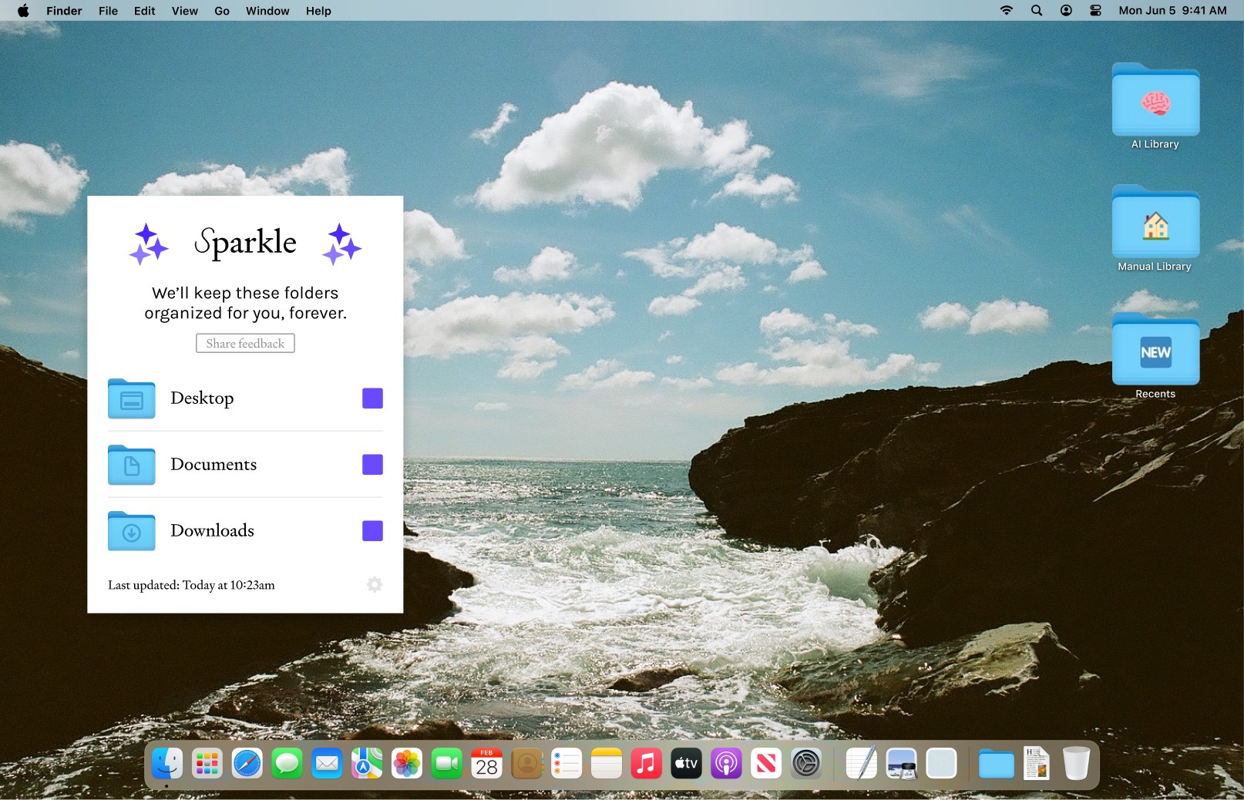
Task: Click the Documents folder icon in Sparkle
Action: click(132, 465)
